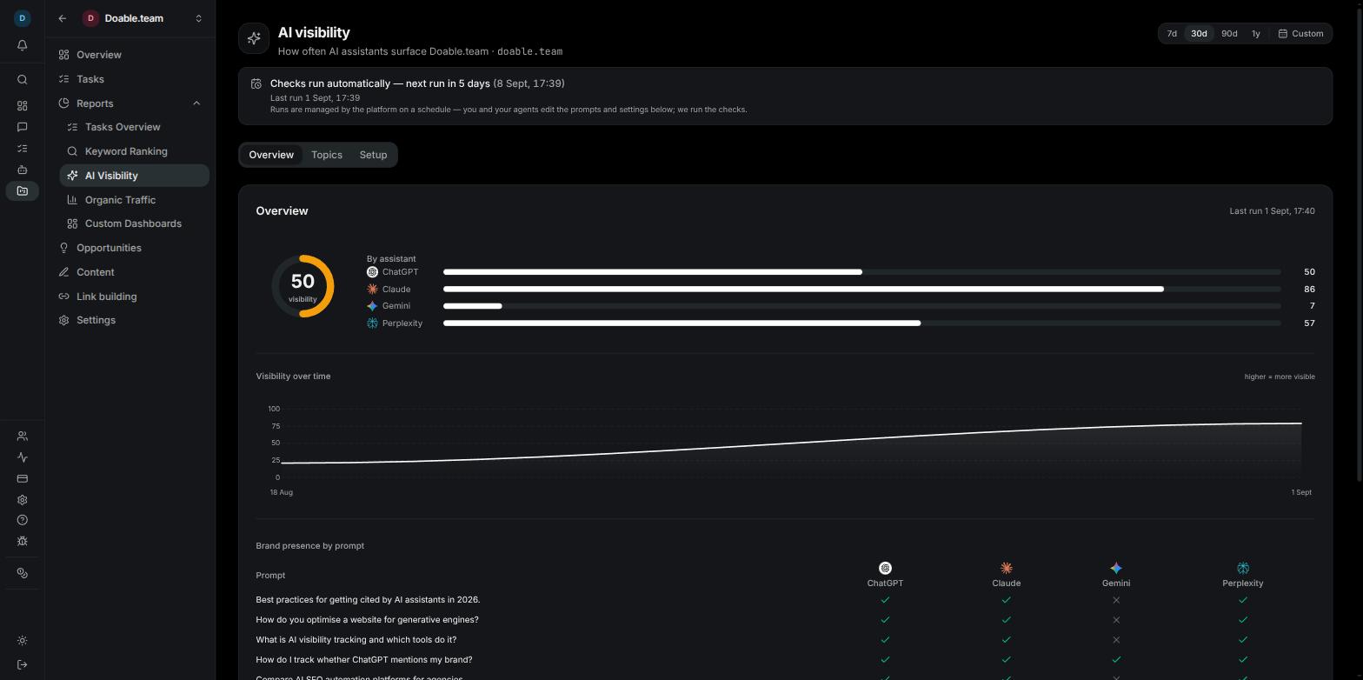Click the Gemini visibility bar
1363x680 pixels.
(x=861, y=306)
